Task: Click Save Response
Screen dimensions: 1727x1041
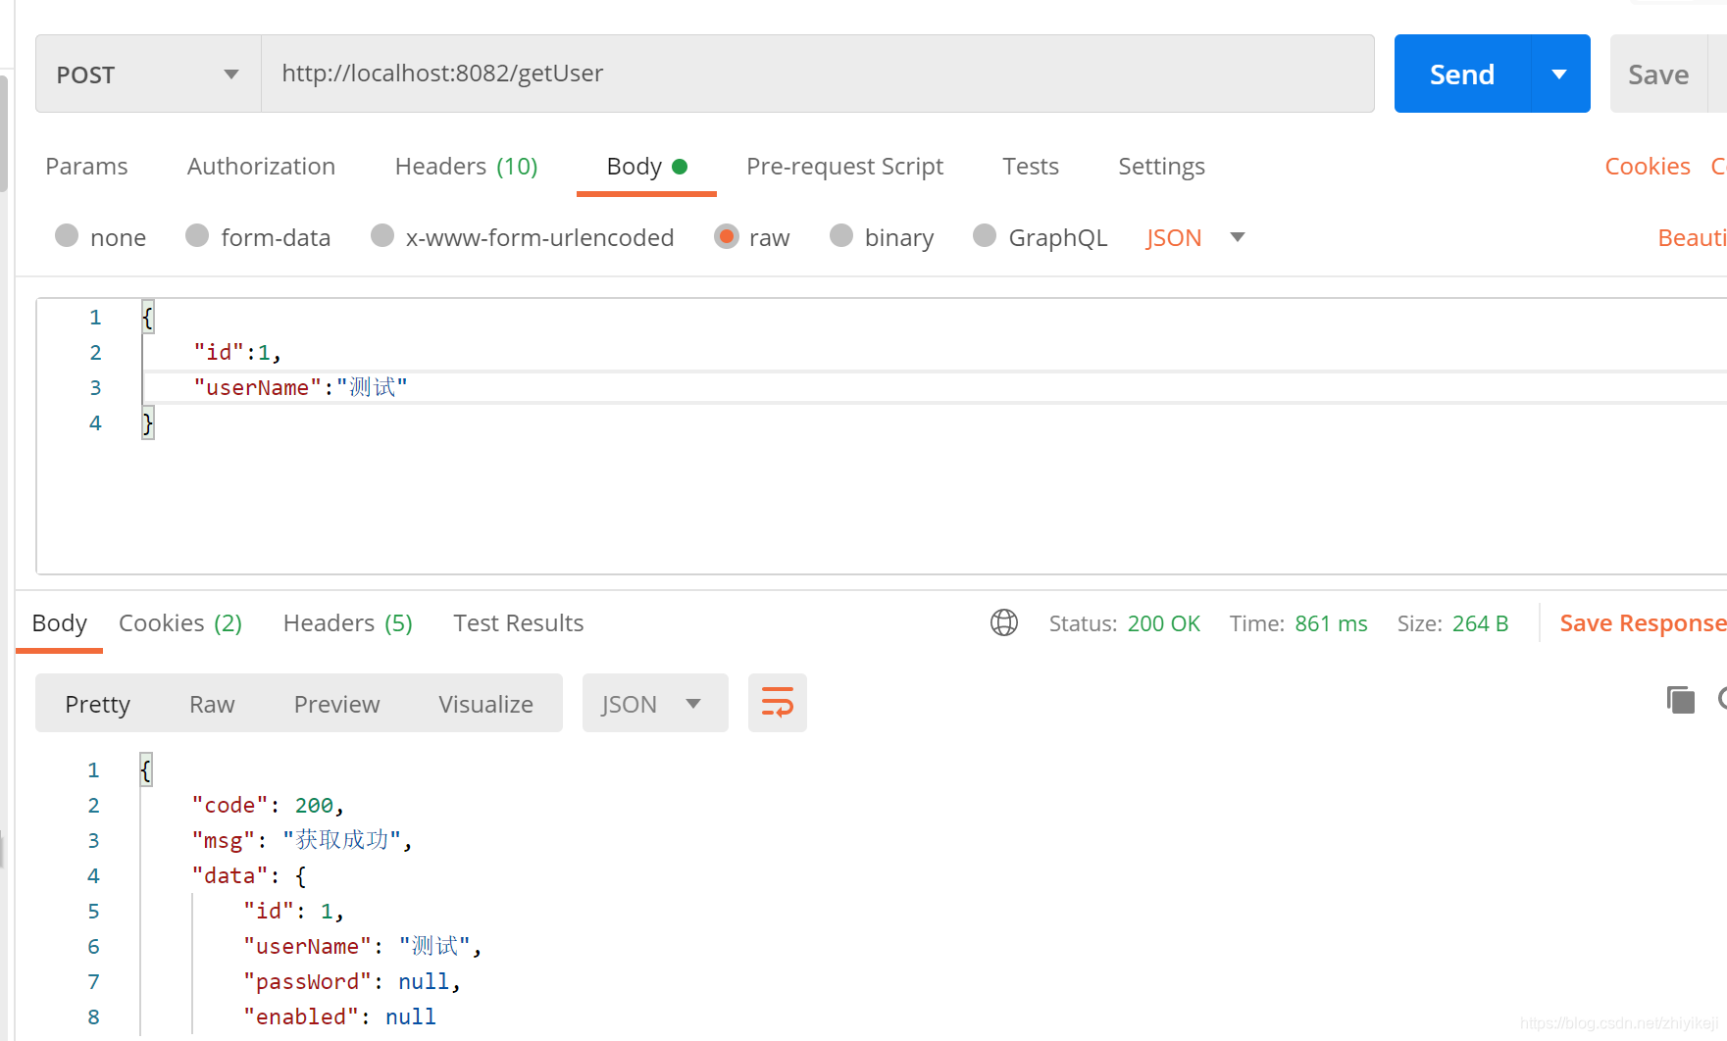Action: coord(1643,623)
